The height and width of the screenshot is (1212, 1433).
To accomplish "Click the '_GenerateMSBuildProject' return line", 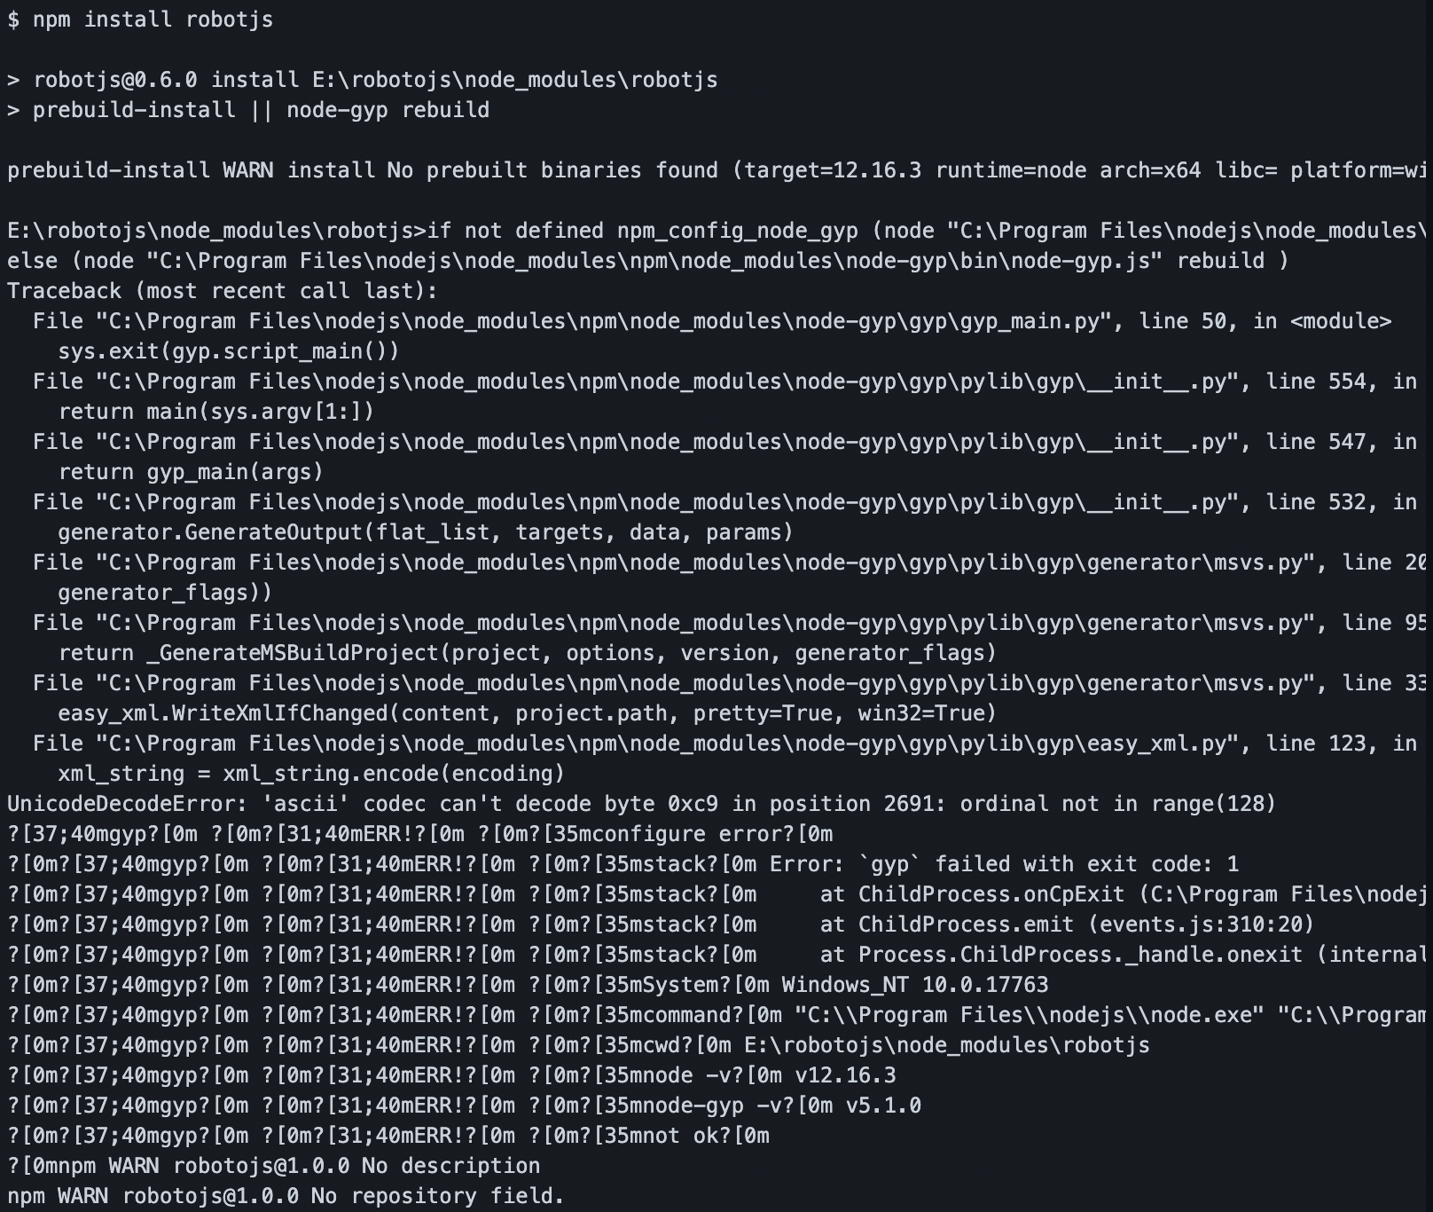I will (x=528, y=653).
